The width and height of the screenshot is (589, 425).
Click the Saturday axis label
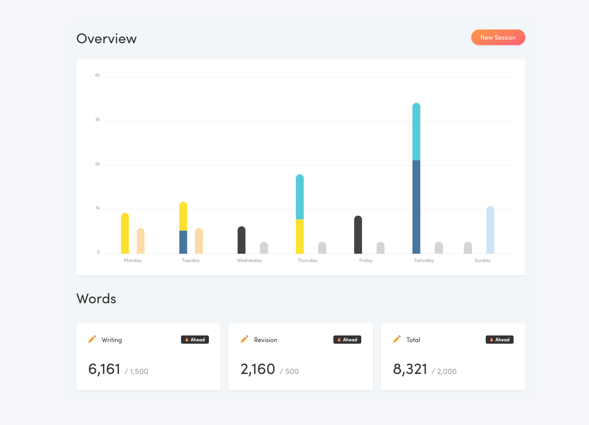pyautogui.click(x=424, y=260)
